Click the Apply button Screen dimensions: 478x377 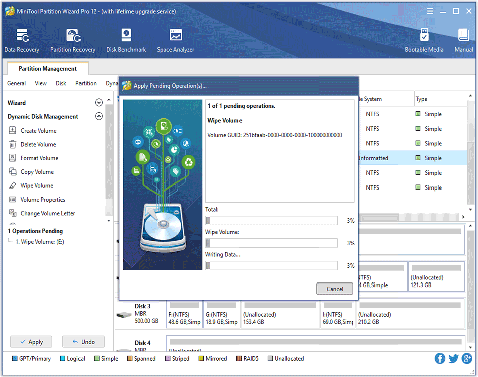pos(31,342)
